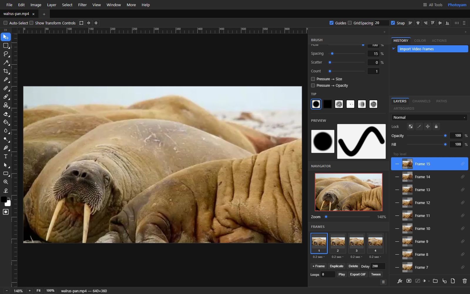The height and width of the screenshot is (294, 470).
Task: Click lock all padlock icon
Action: coord(436,126)
